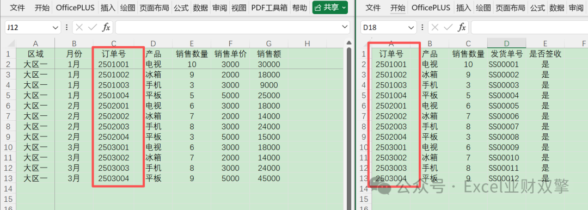
Task: Open the 插入 tab in right window
Action: pyautogui.click(x=464, y=8)
